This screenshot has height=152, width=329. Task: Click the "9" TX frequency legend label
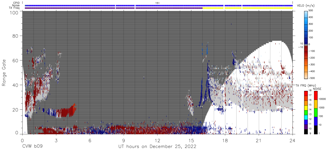[310, 134]
